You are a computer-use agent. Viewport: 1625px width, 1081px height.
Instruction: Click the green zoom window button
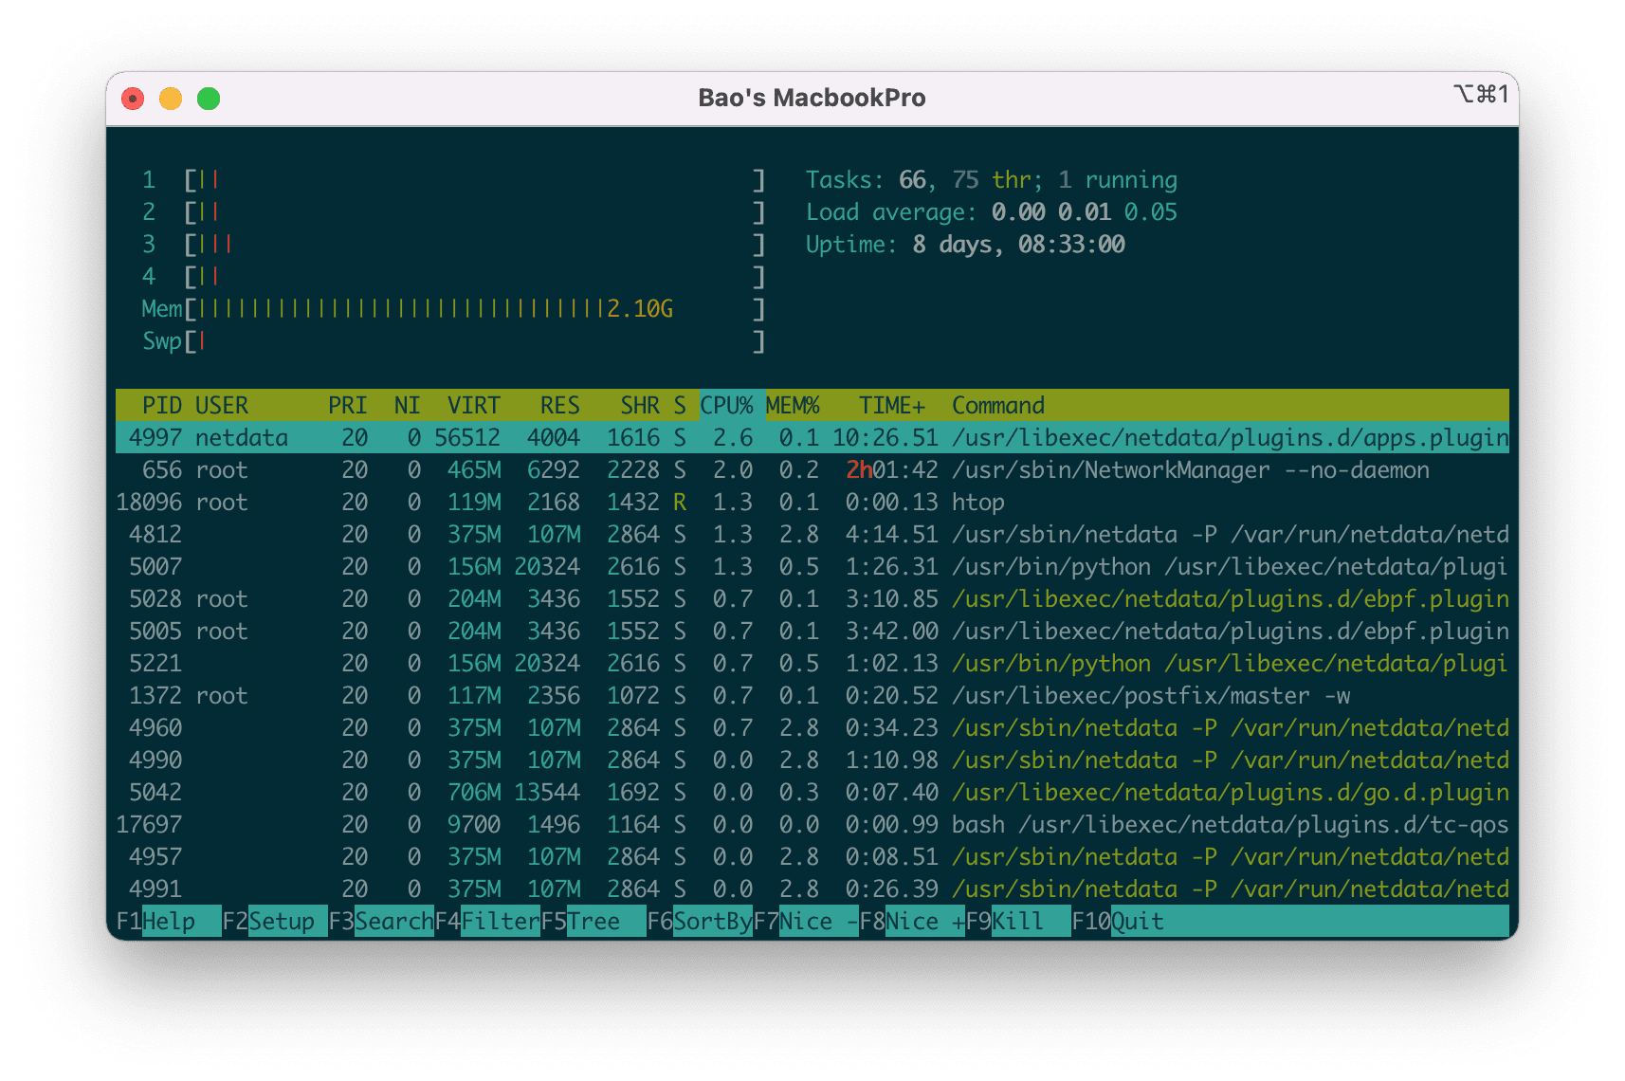[209, 99]
